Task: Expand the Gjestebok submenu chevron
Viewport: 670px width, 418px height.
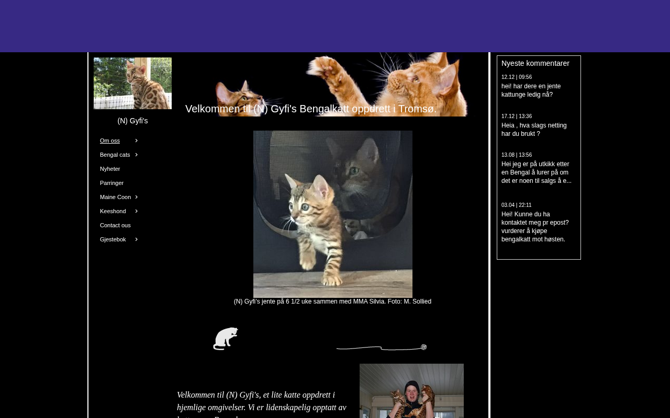Action: coord(136,239)
